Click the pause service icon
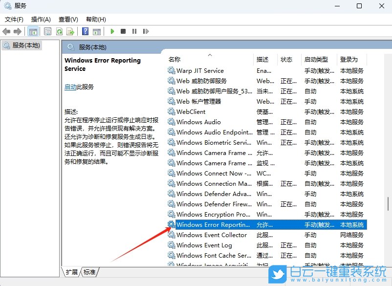Viewport: 392px width, 286px height. (135, 31)
